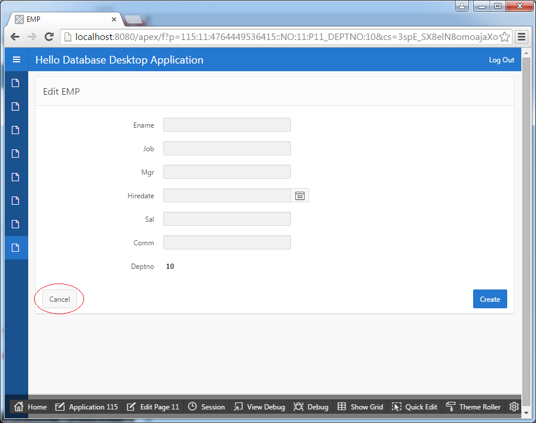Click the Log Out link

pos(501,60)
